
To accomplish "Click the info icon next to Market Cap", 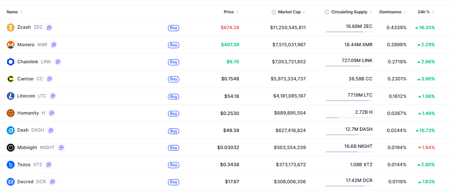I will click(273, 12).
